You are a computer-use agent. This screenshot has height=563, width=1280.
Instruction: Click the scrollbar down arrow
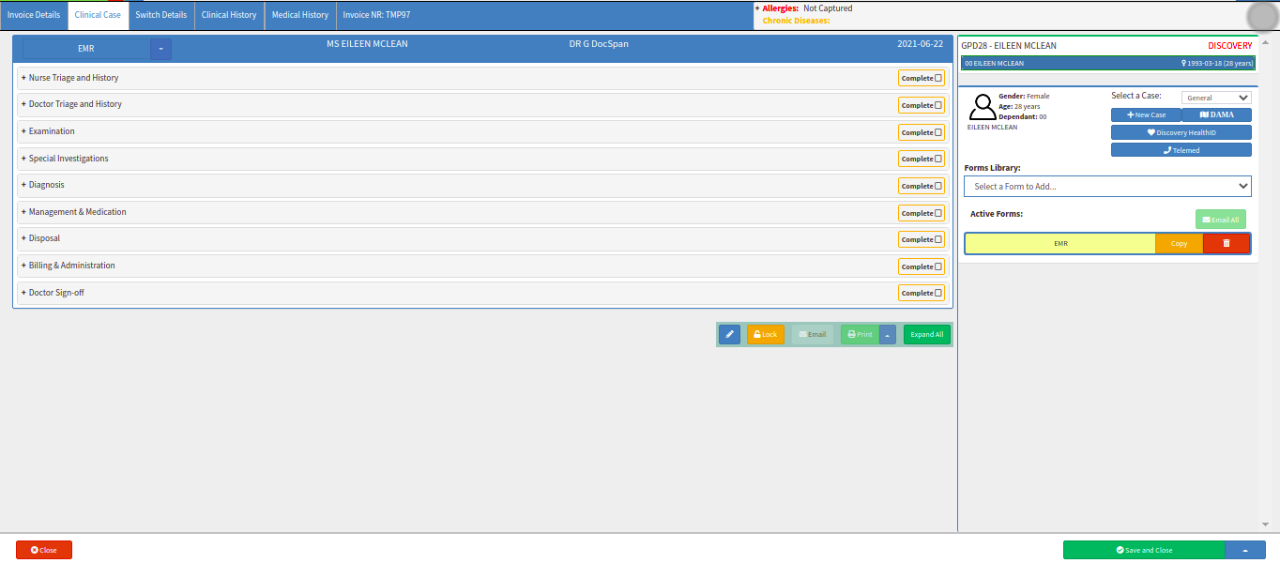(x=1265, y=525)
